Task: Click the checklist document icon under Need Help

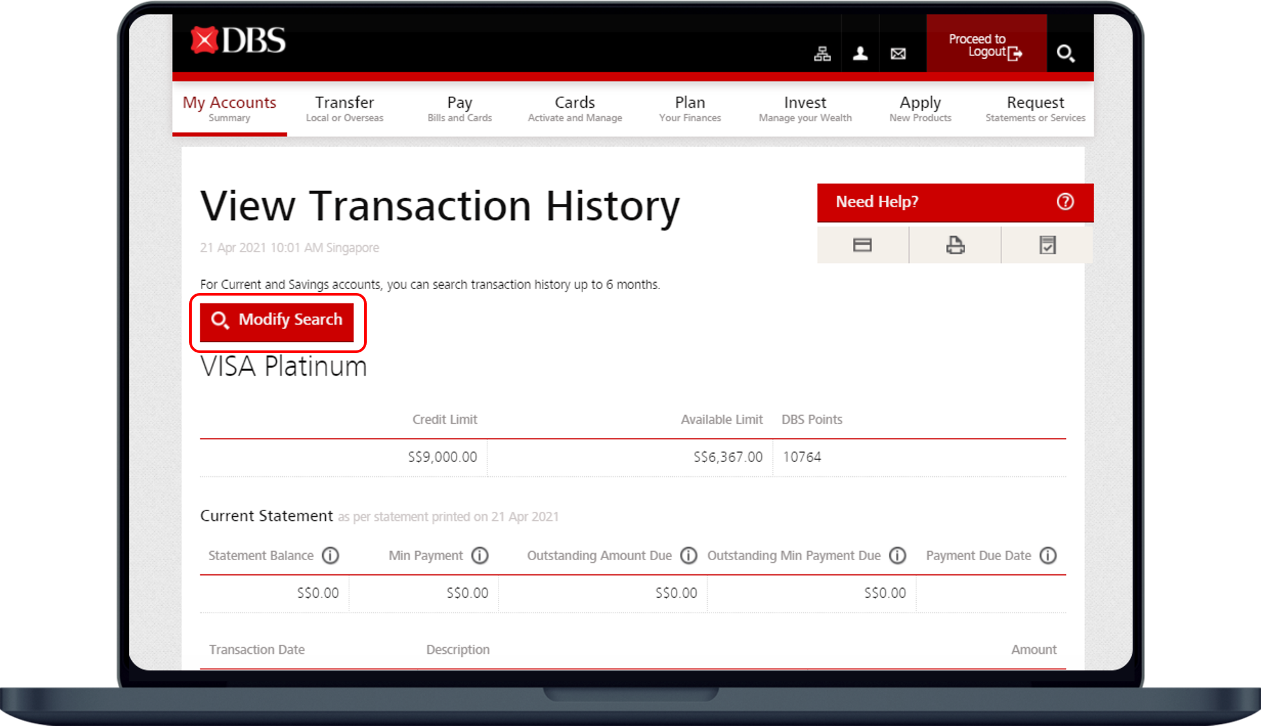Action: pos(1047,245)
